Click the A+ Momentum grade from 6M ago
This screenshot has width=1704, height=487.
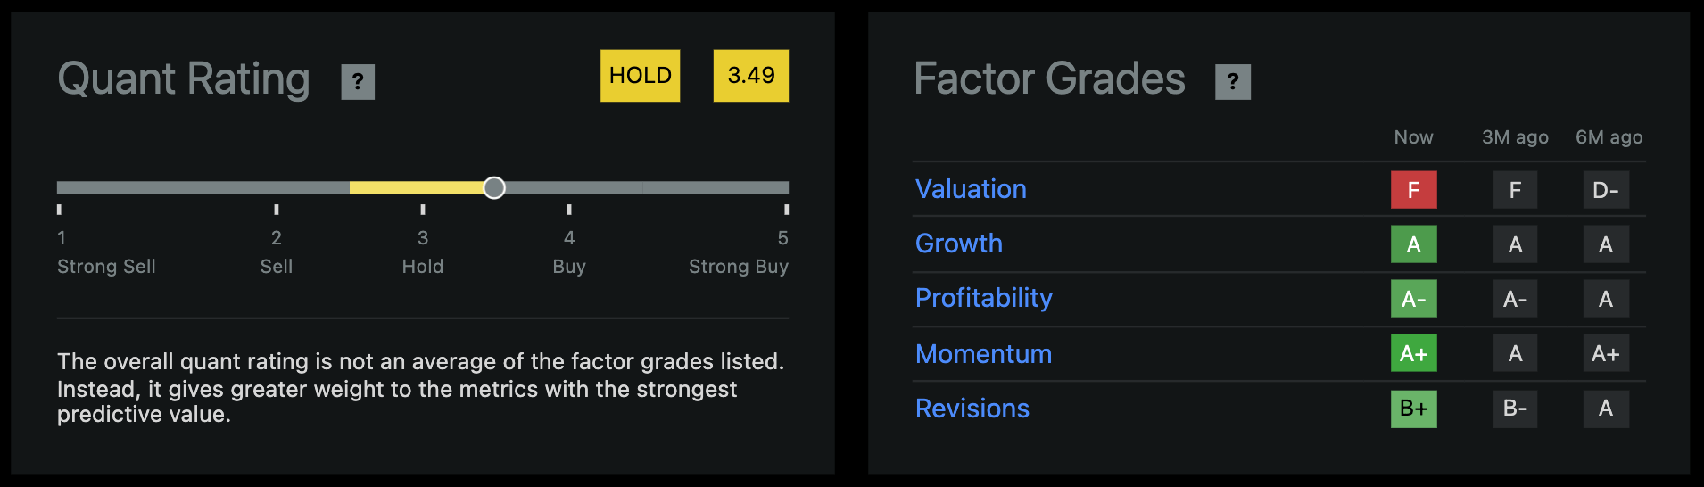(1605, 354)
